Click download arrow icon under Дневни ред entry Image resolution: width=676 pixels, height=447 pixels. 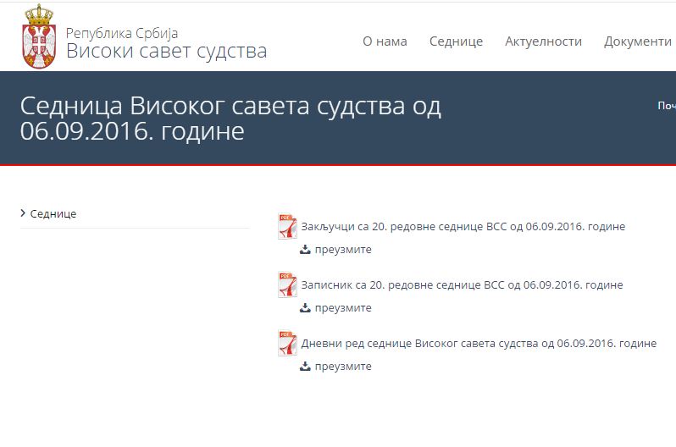pos(306,367)
